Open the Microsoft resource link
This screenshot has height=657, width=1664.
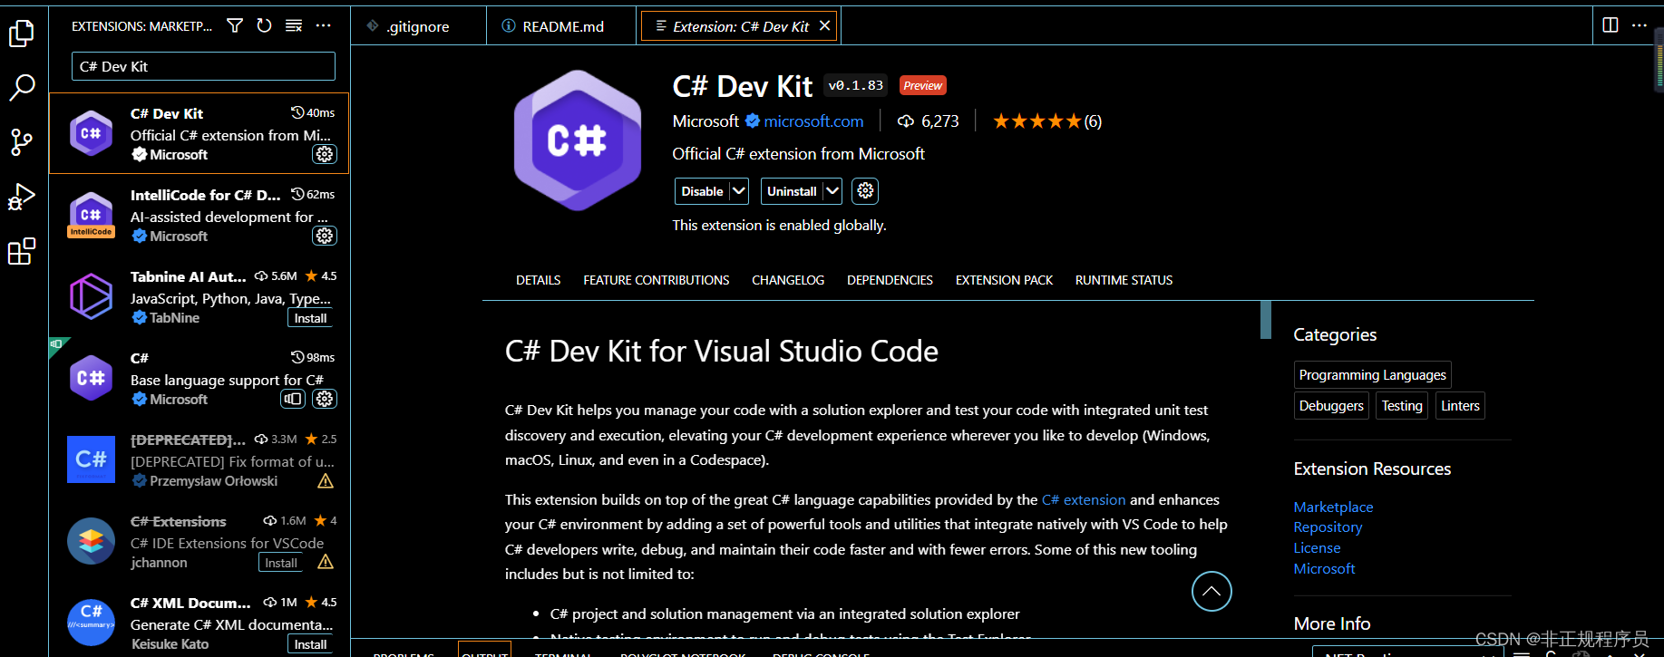pyautogui.click(x=1324, y=569)
